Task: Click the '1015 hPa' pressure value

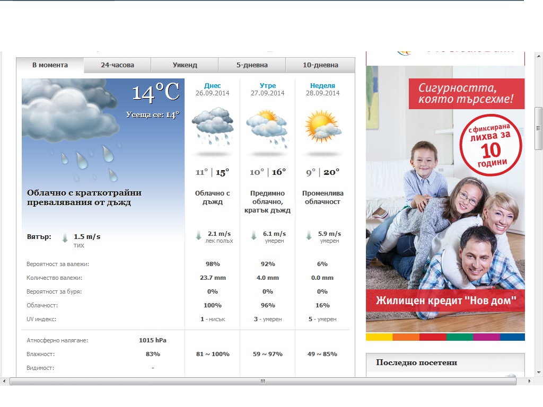Action: [153, 341]
